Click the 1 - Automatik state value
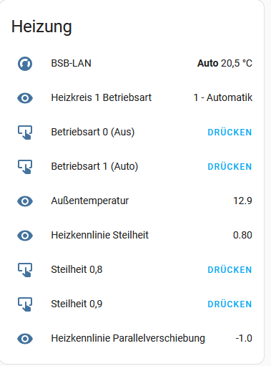 click(223, 97)
